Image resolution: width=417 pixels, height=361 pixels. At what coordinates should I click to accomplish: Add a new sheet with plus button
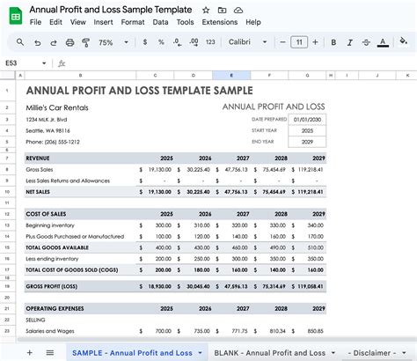click(x=30, y=353)
